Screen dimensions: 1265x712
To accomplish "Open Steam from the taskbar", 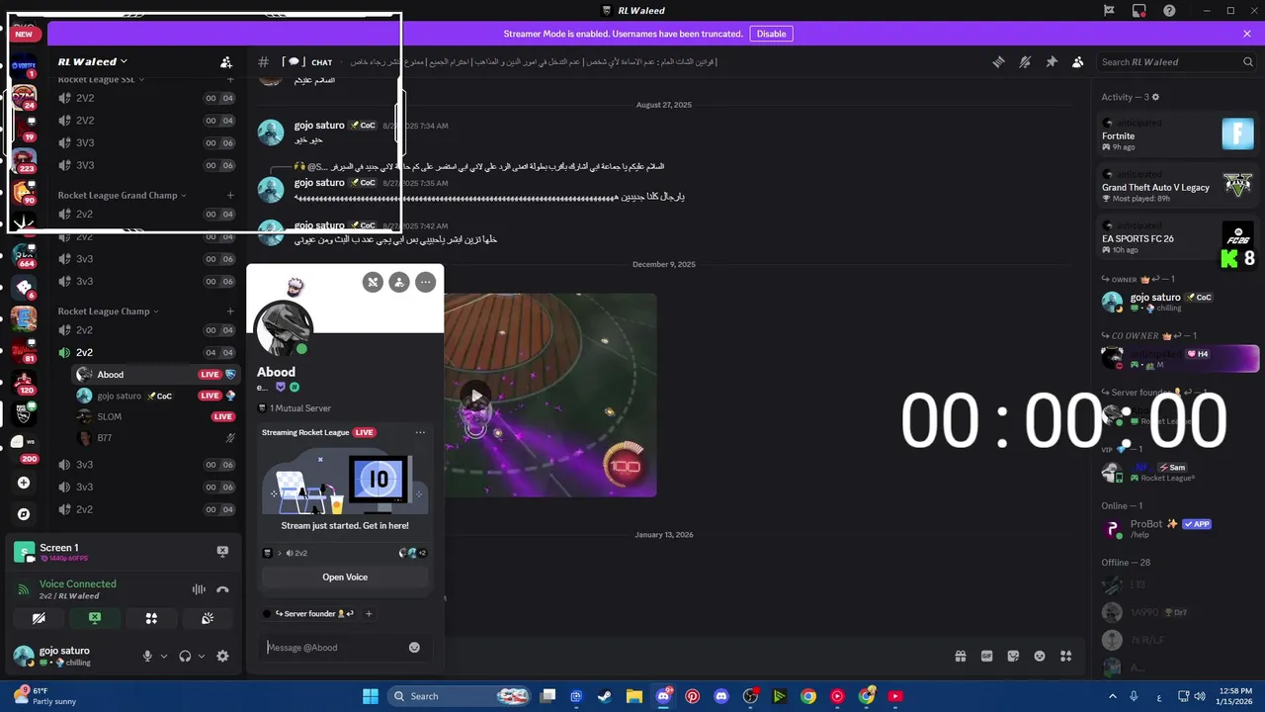I will [604, 696].
